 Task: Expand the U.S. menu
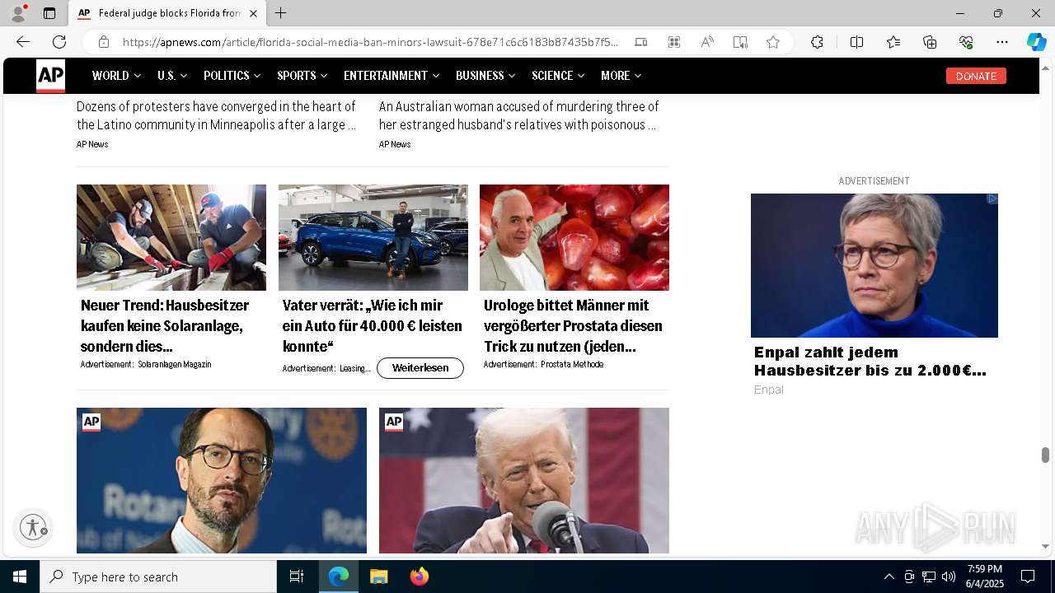pyautogui.click(x=172, y=76)
